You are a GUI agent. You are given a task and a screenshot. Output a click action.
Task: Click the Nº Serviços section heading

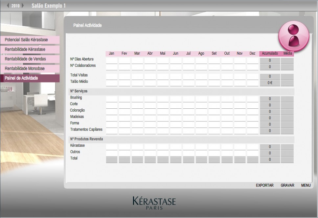coord(79,91)
